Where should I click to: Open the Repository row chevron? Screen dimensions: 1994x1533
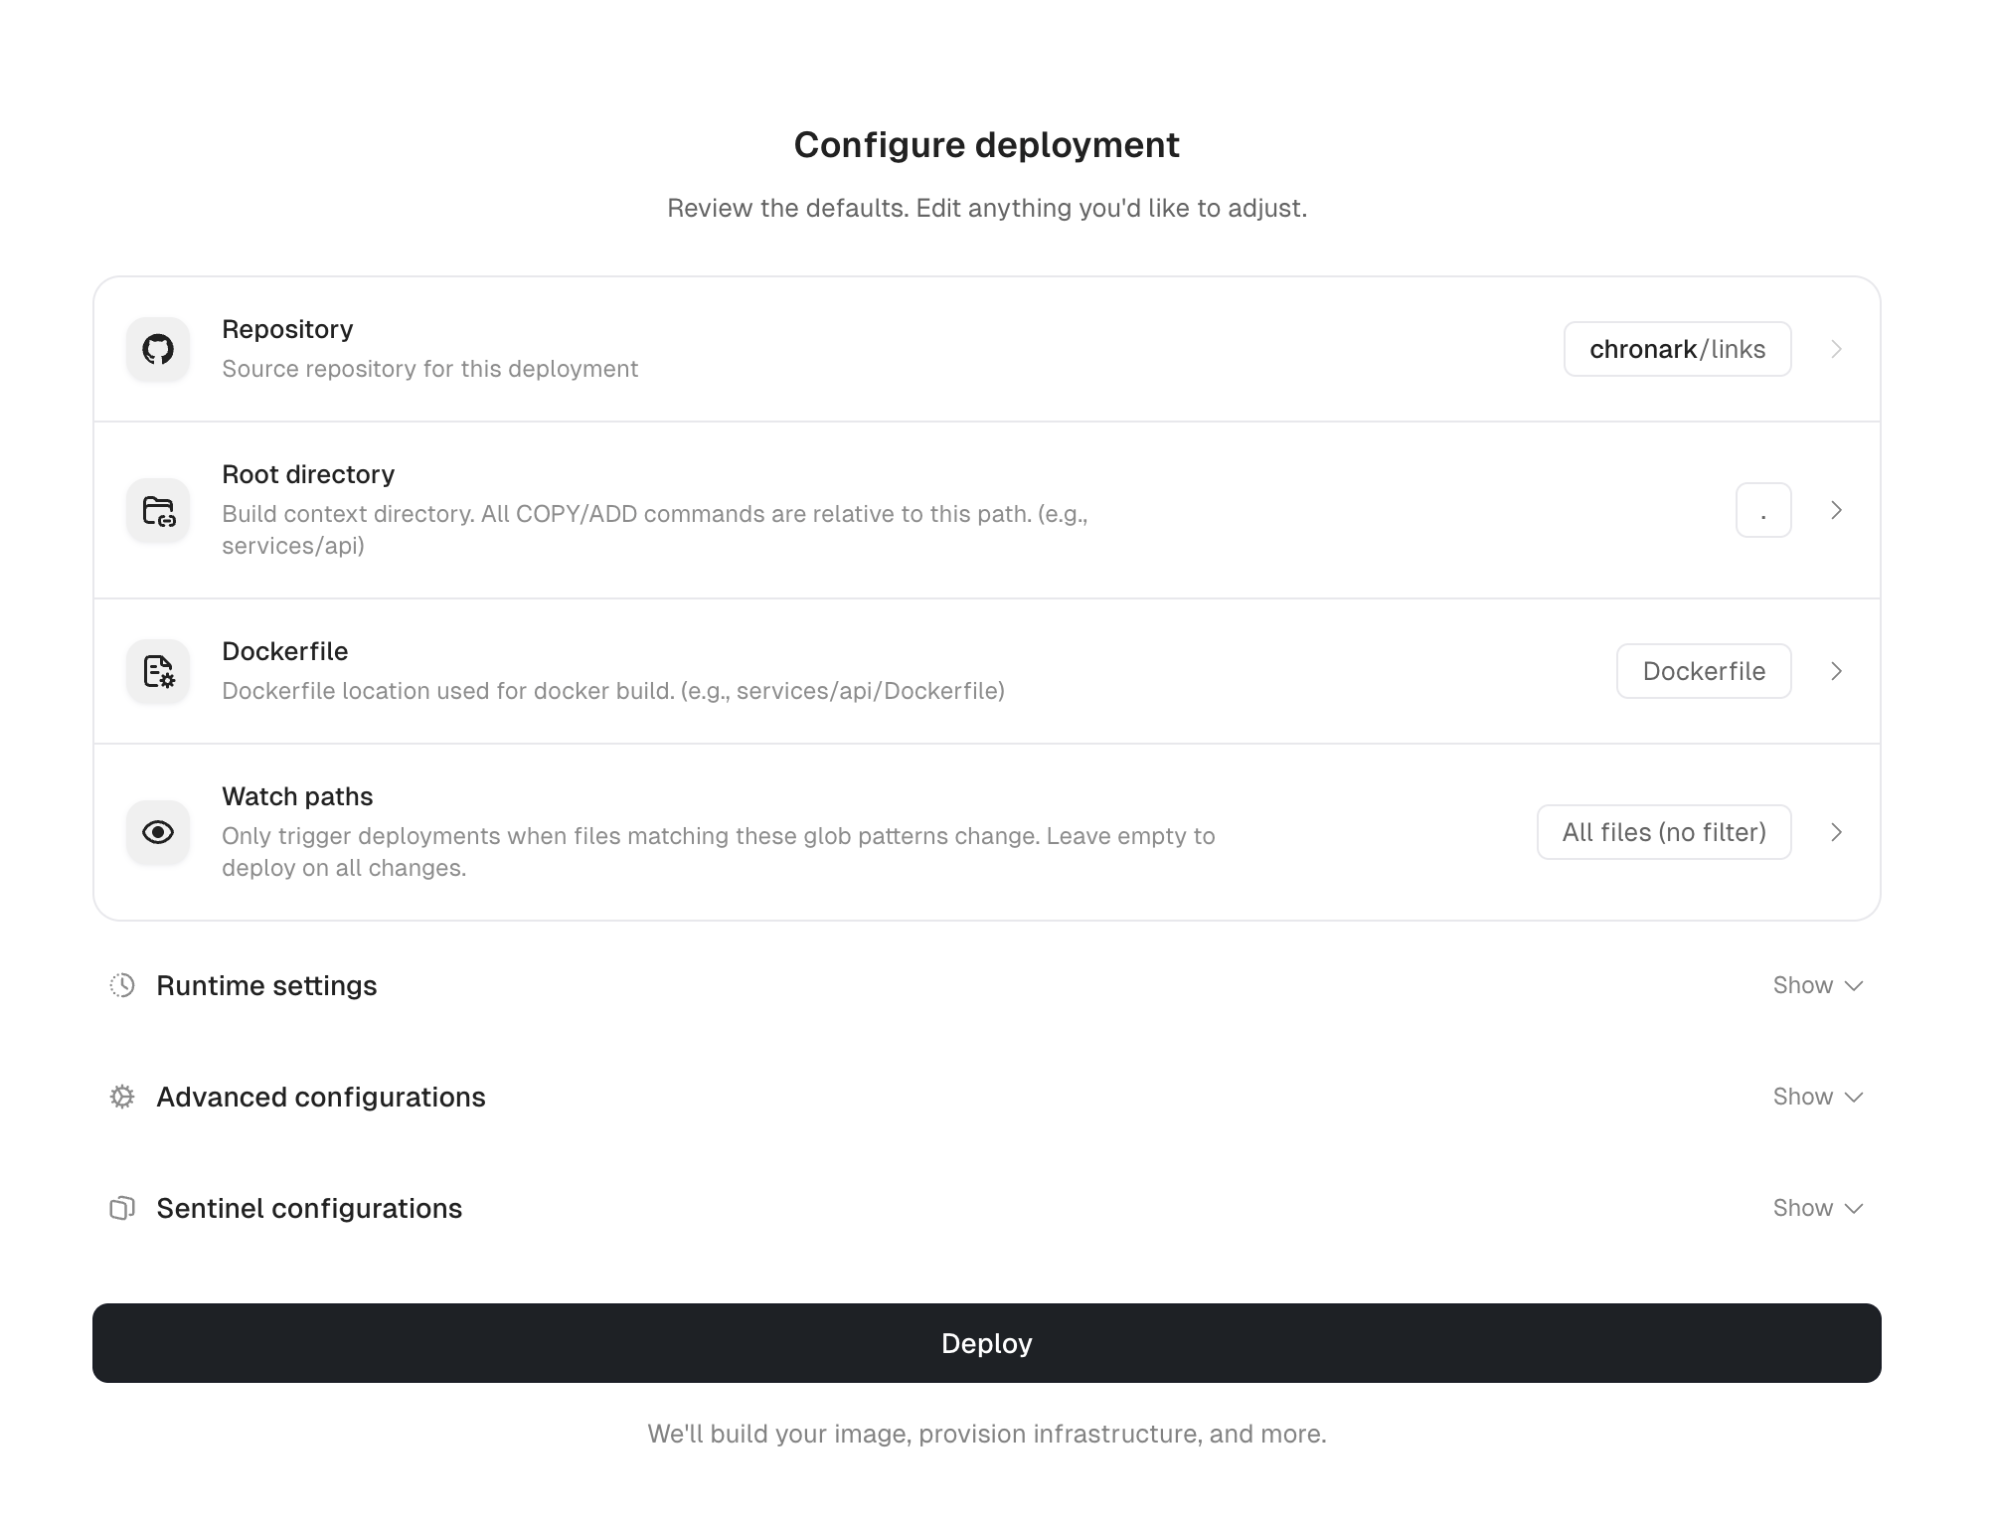coord(1838,349)
